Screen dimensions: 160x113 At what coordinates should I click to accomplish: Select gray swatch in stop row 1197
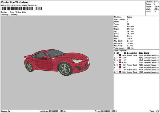[x=120, y=60]
